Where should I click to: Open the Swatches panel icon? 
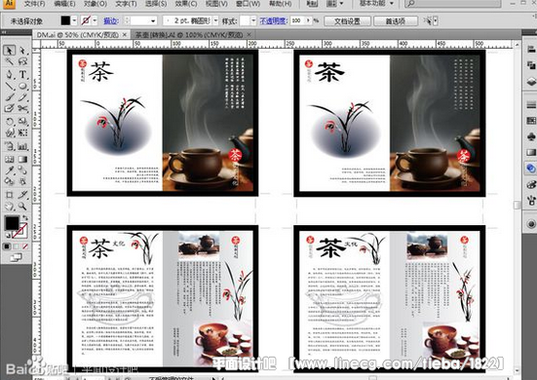click(x=531, y=121)
